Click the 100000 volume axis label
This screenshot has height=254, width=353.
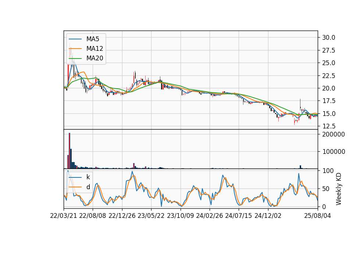tap(334, 152)
